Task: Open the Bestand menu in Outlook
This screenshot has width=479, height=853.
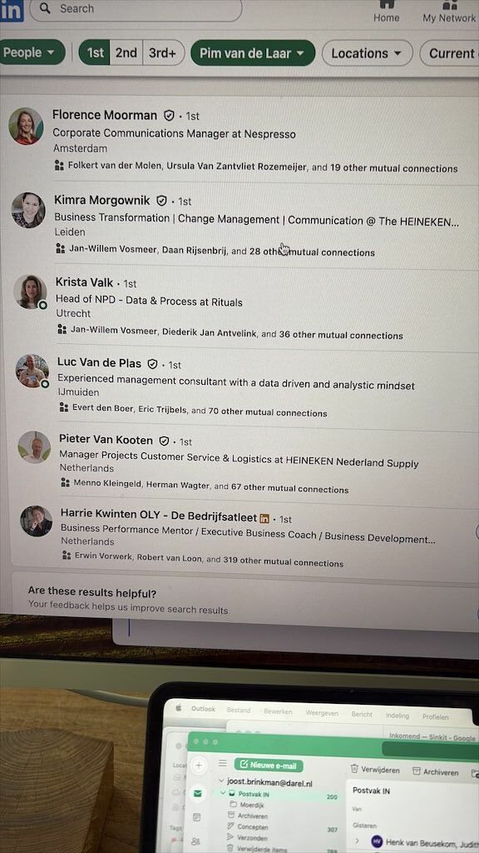Action: click(239, 710)
